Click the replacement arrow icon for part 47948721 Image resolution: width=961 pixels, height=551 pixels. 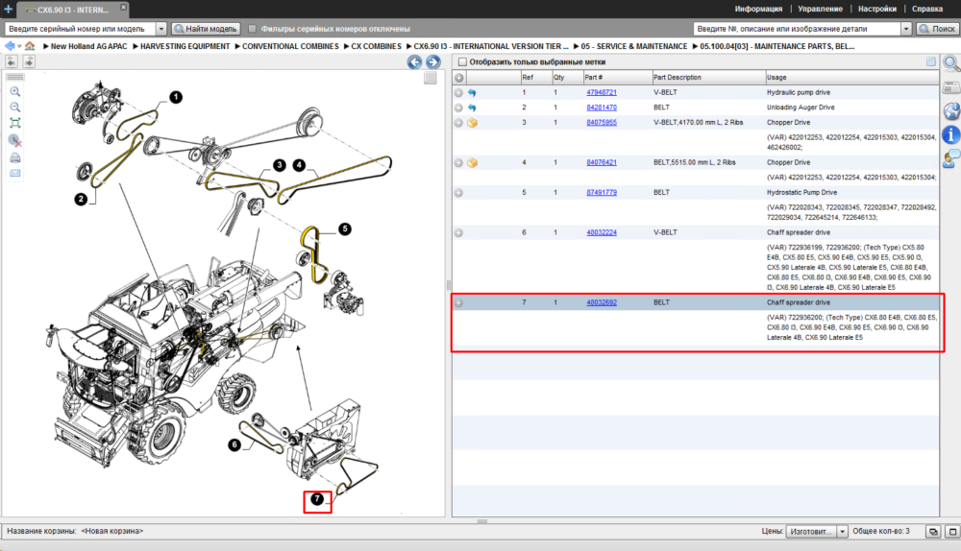coord(472,93)
